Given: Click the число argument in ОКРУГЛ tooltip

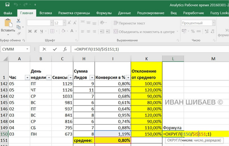Looking at the screenshot, I should (187, 140).
